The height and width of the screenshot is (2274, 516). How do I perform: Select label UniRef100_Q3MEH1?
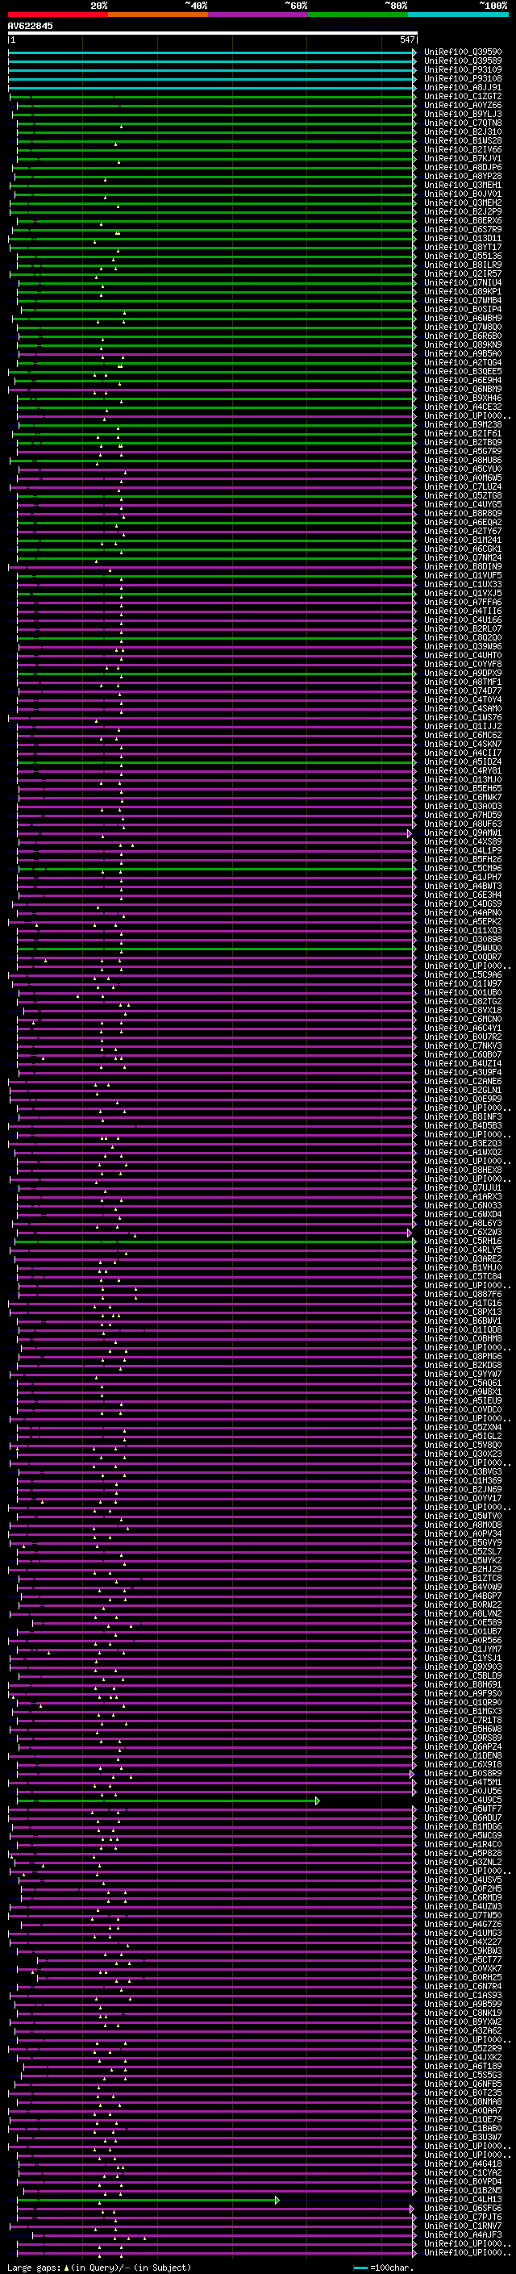[462, 186]
